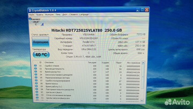Click the status circle next to Время работы (ч.)
The width and height of the screenshot is (193, 109).
pos(35,87)
